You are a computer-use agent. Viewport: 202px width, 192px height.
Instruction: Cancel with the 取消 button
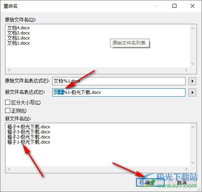point(182,183)
